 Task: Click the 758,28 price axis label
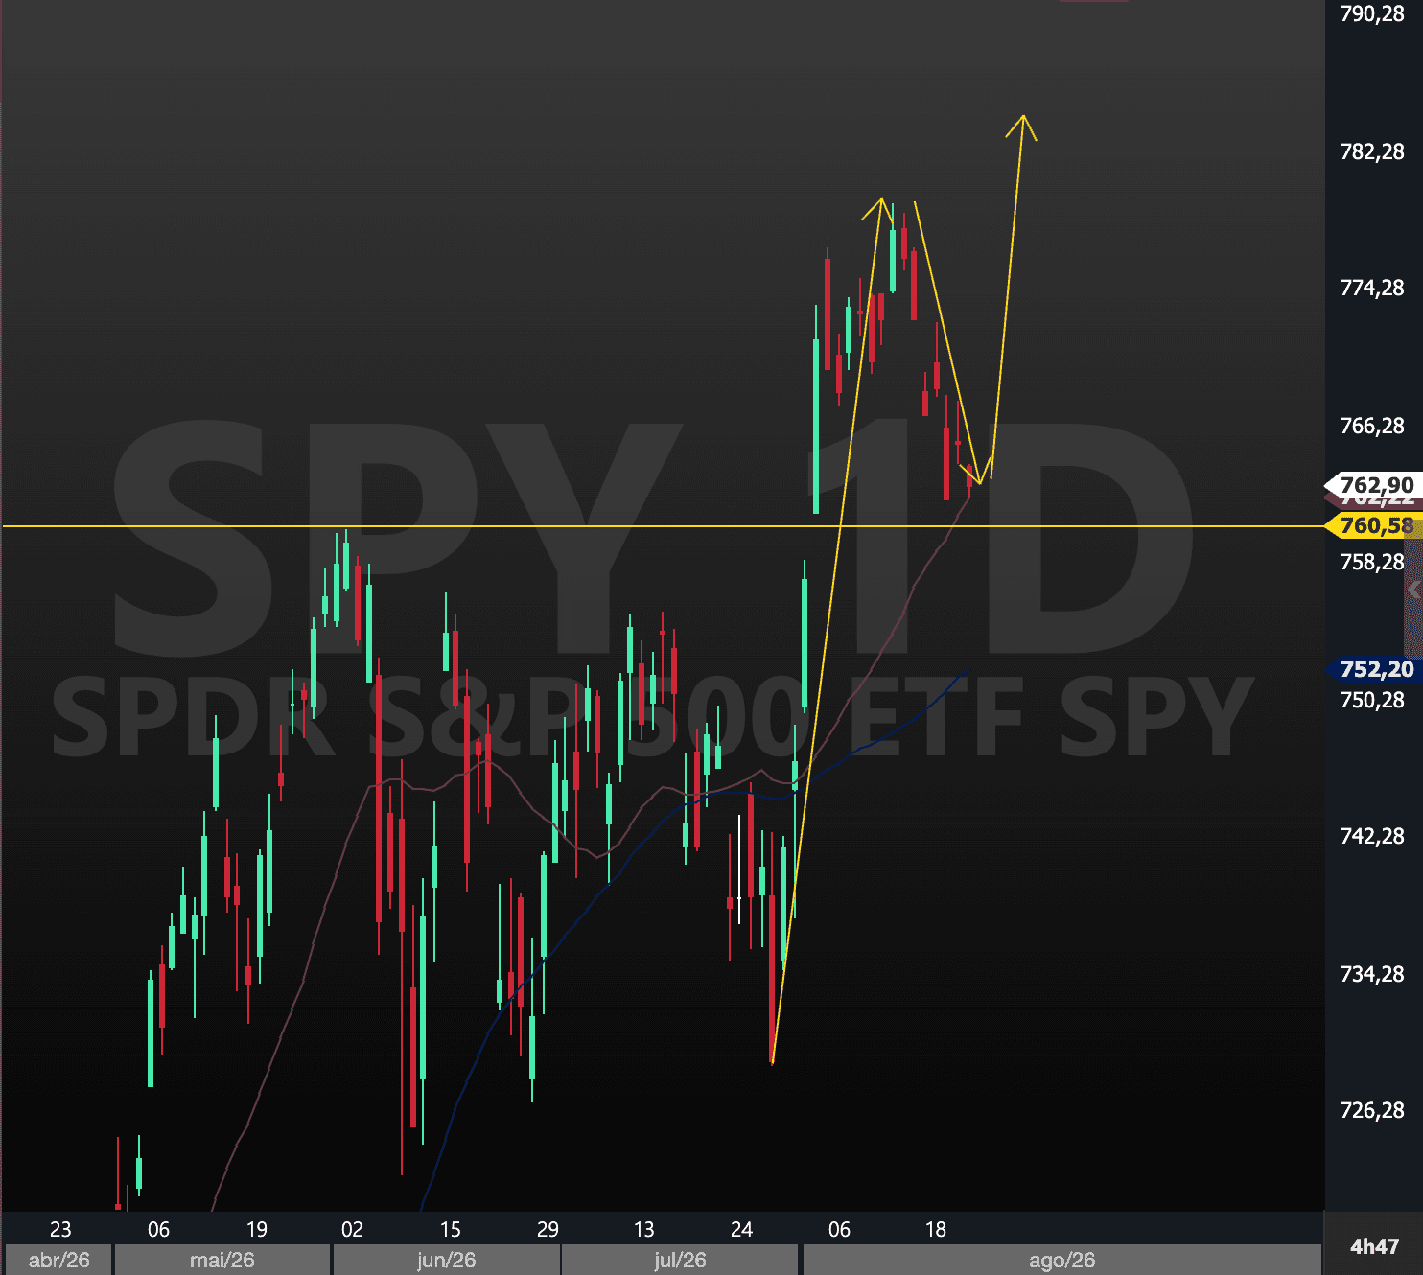tap(1372, 562)
